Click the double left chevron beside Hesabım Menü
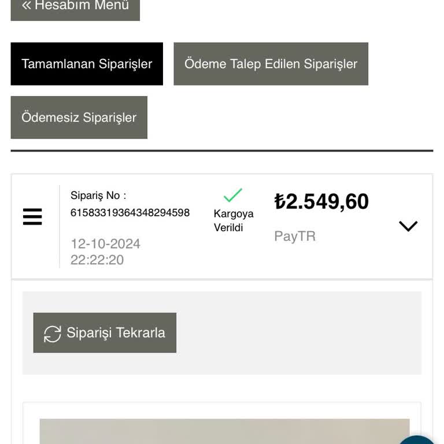The height and width of the screenshot is (444, 444). [x=27, y=6]
